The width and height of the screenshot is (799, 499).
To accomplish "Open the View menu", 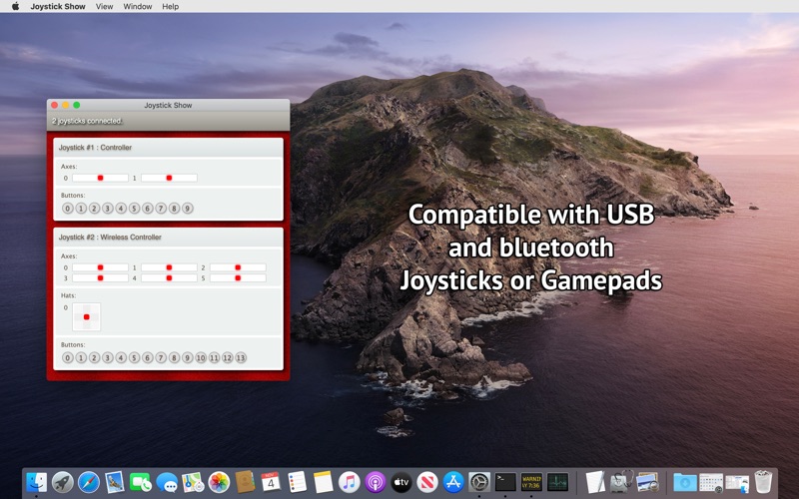I will [105, 7].
